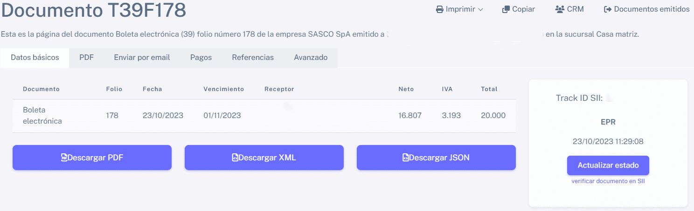Click the printer icon next to Imprimir
694x211 pixels.
pyautogui.click(x=439, y=9)
